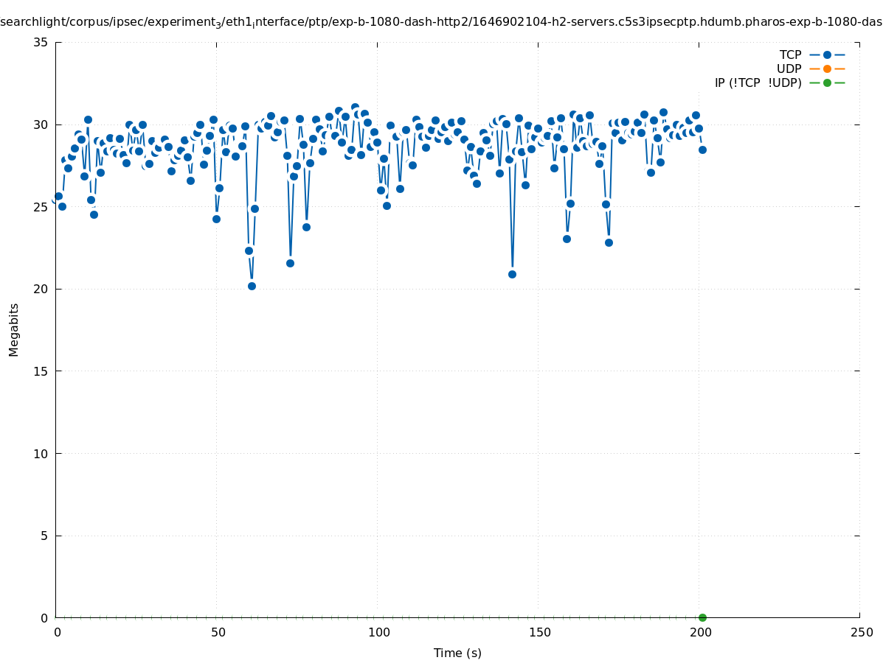Select the TCP legend label
This screenshot has width=883, height=663.
(790, 55)
